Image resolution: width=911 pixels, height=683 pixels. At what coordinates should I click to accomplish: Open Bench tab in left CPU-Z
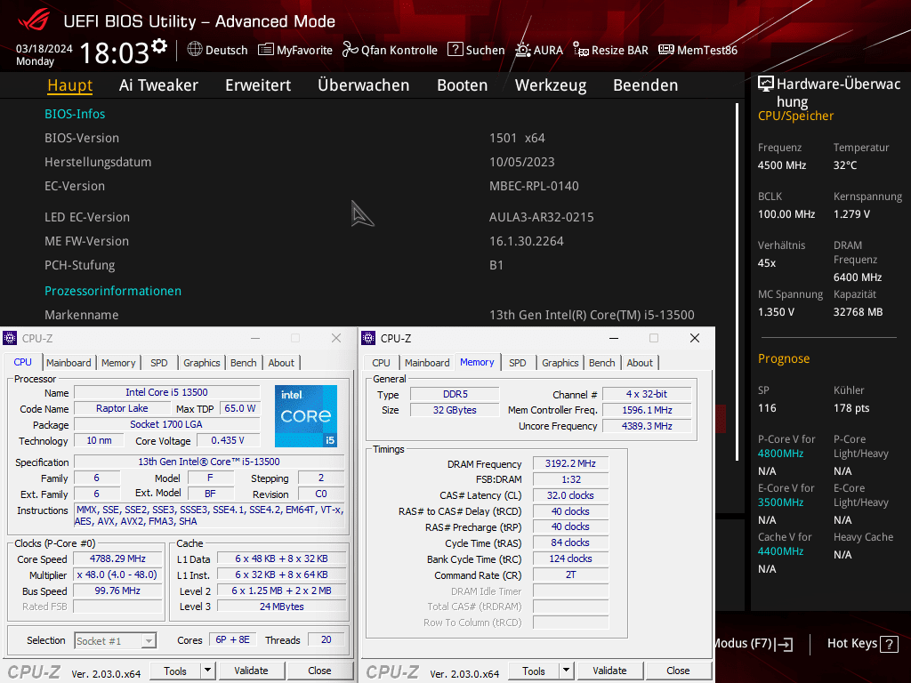coord(244,363)
